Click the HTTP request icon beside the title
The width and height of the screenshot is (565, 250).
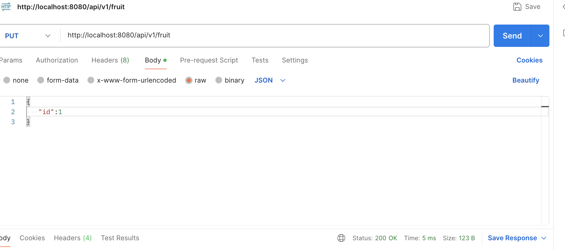point(6,7)
